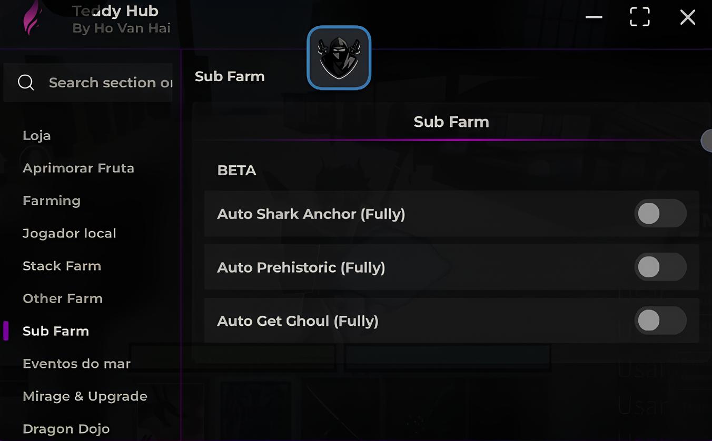
Task: Click the scrollbar handle on right edge
Action: coord(707,141)
